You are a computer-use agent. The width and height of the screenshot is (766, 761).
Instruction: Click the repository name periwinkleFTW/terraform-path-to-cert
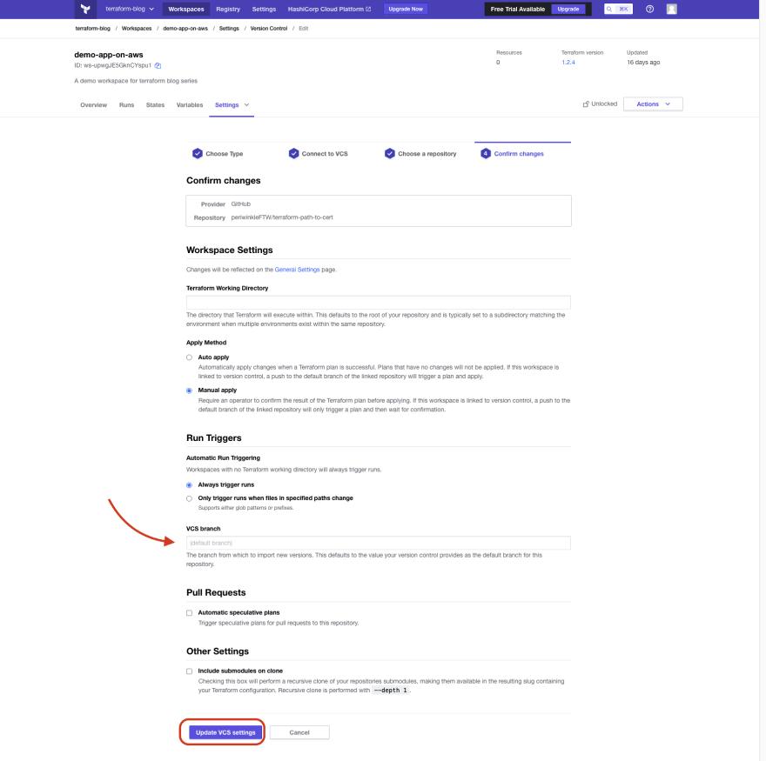point(282,217)
